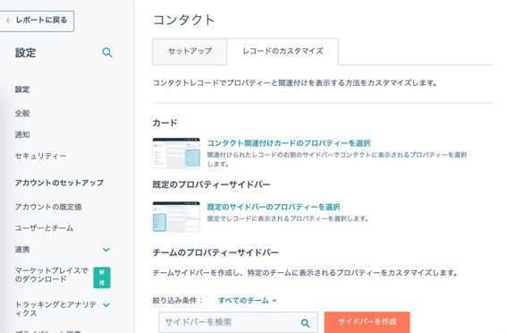Image resolution: width=507 pixels, height=333 pixels.
Task: Click the レポートに戻る back button
Action: [37, 21]
